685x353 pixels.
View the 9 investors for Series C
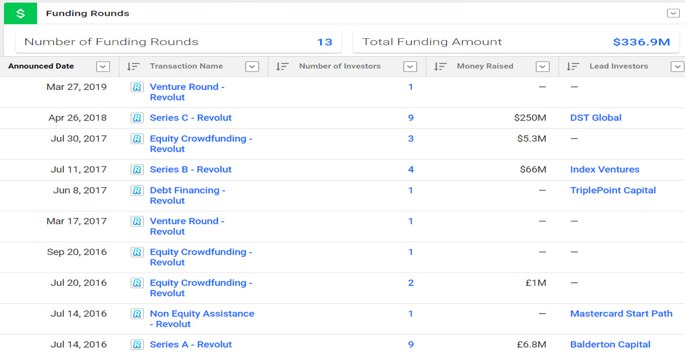tap(411, 117)
